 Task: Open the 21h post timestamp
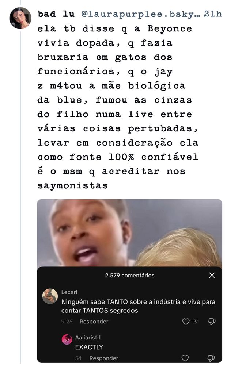(212, 14)
